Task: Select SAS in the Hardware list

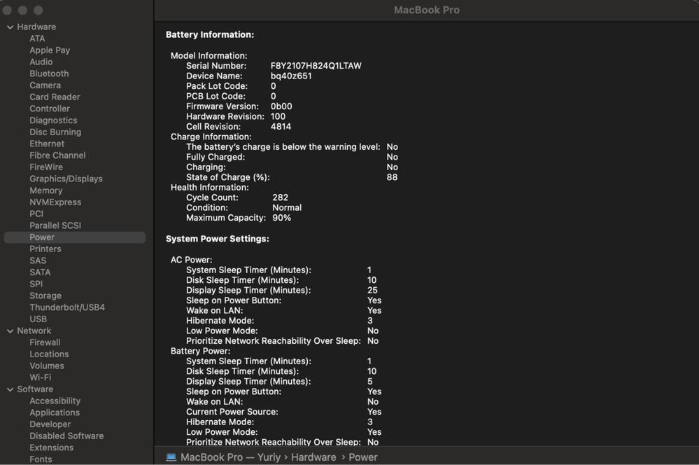Action: pyautogui.click(x=38, y=261)
